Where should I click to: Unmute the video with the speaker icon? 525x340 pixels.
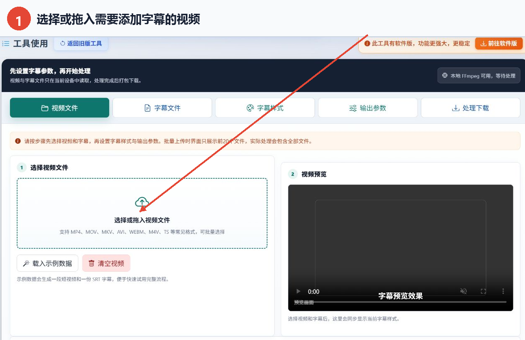point(463,291)
